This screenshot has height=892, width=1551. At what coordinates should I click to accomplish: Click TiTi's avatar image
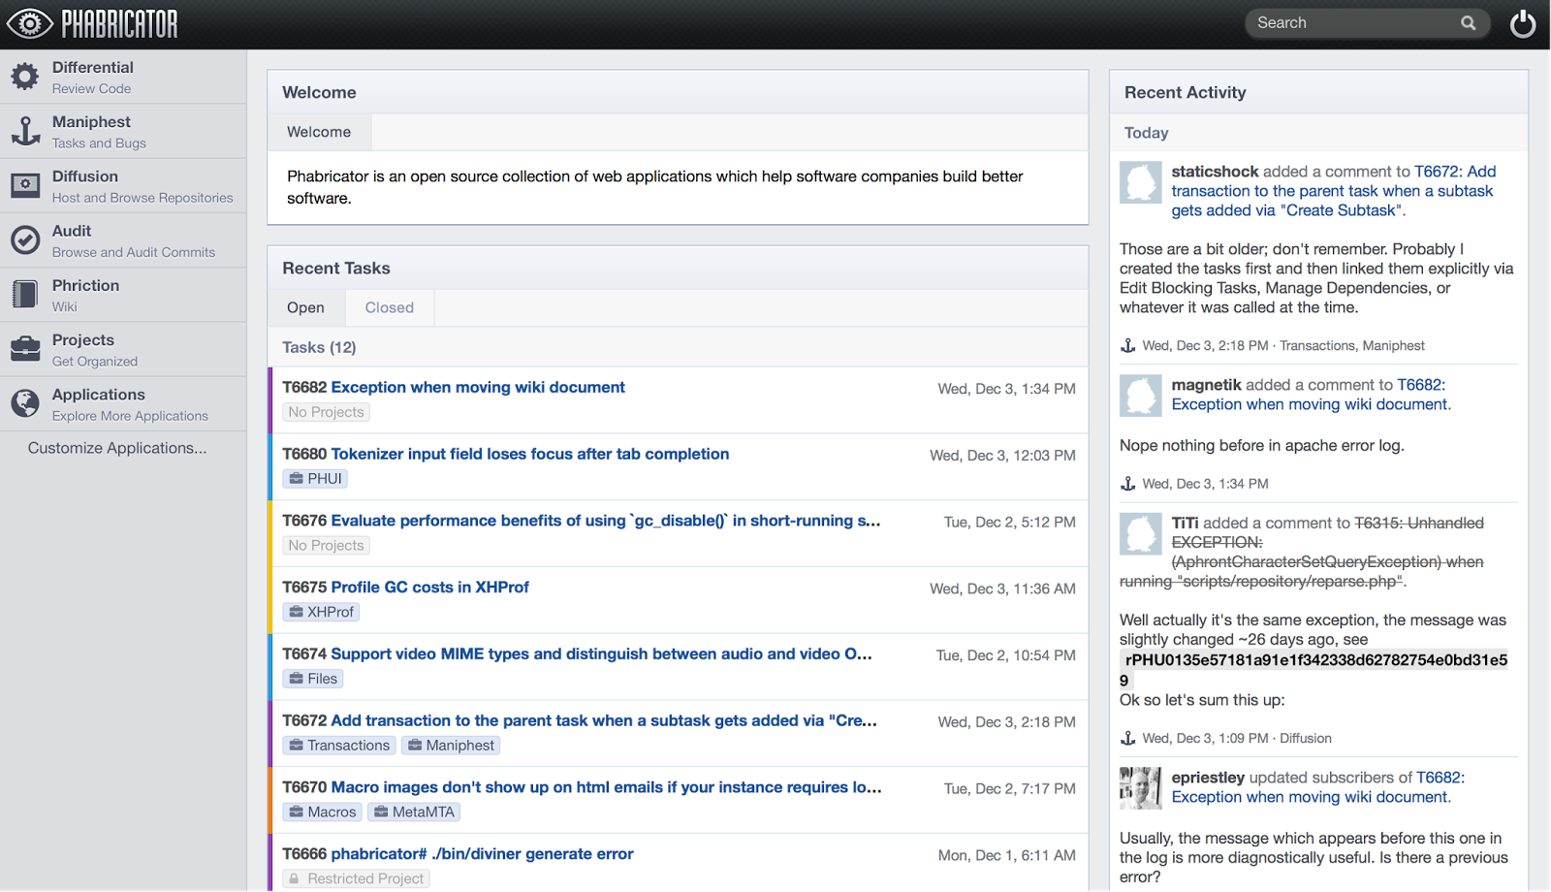point(1141,533)
